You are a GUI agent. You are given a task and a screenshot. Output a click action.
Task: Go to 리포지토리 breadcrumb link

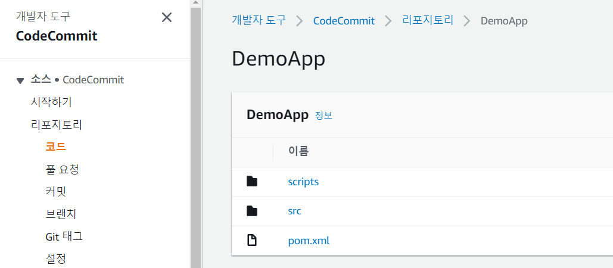pos(428,20)
